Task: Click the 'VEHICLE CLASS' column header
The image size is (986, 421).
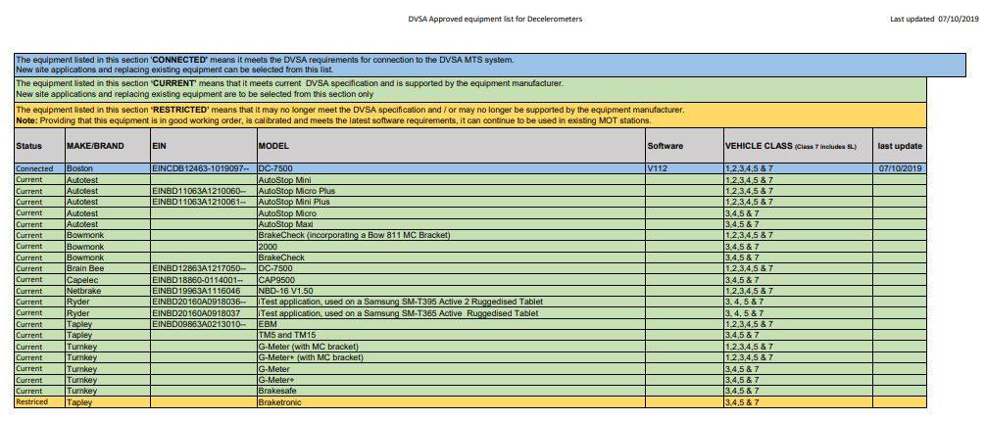Action: (x=799, y=146)
